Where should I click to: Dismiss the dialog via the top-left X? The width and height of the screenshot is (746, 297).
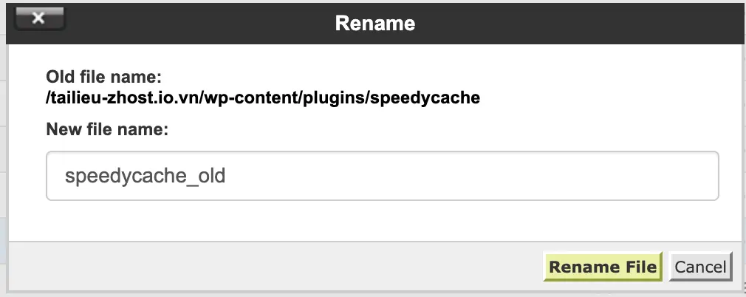pos(39,19)
